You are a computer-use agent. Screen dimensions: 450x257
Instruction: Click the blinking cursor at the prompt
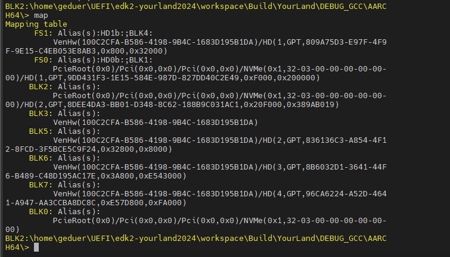36,247
